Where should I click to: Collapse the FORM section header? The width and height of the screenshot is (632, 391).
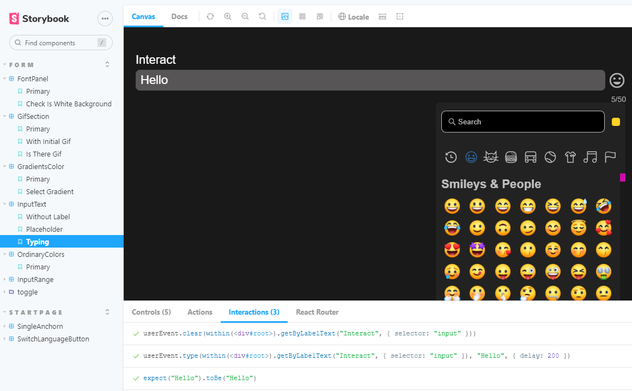pyautogui.click(x=21, y=65)
